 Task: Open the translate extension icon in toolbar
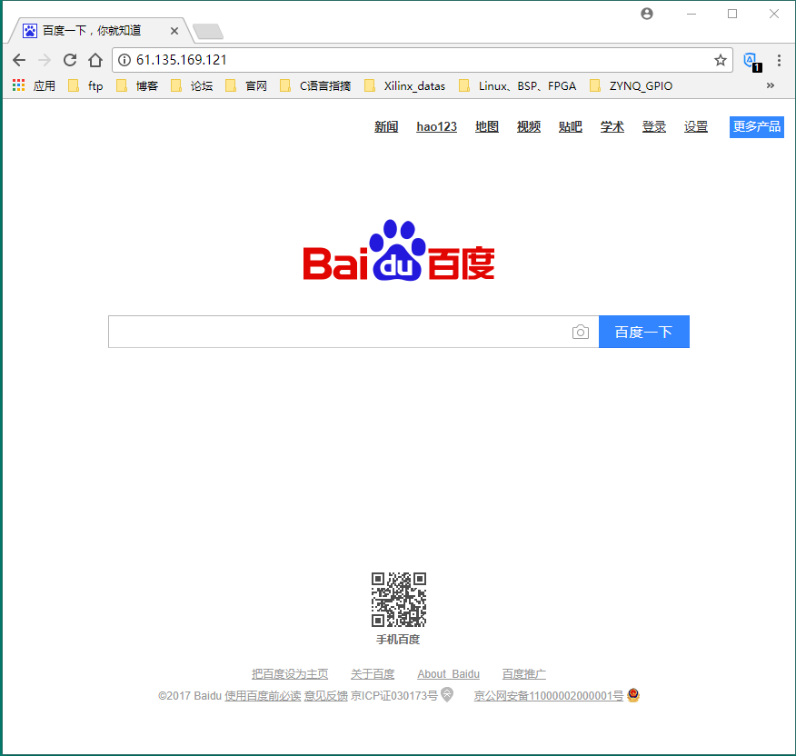(751, 61)
